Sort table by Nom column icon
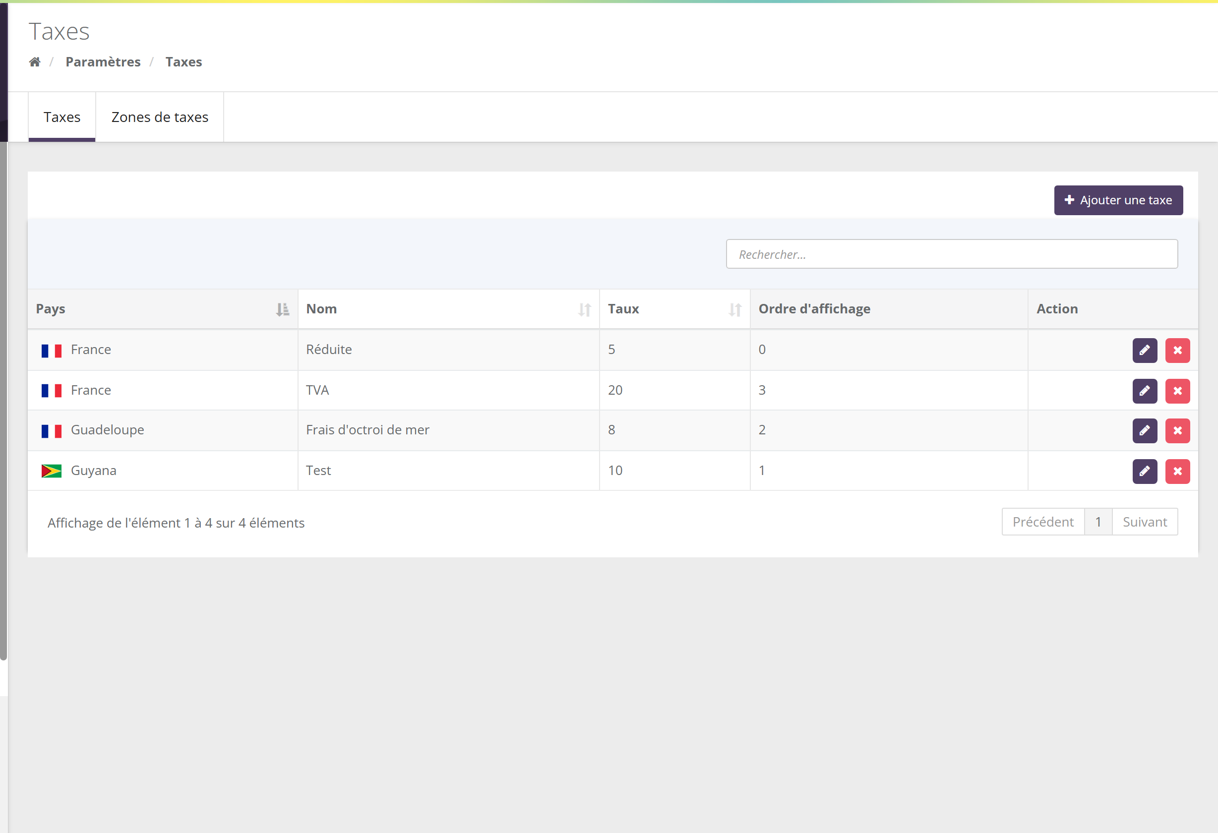This screenshot has width=1218, height=833. coord(584,309)
